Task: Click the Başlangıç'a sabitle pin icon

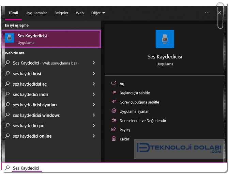Action: (114, 92)
